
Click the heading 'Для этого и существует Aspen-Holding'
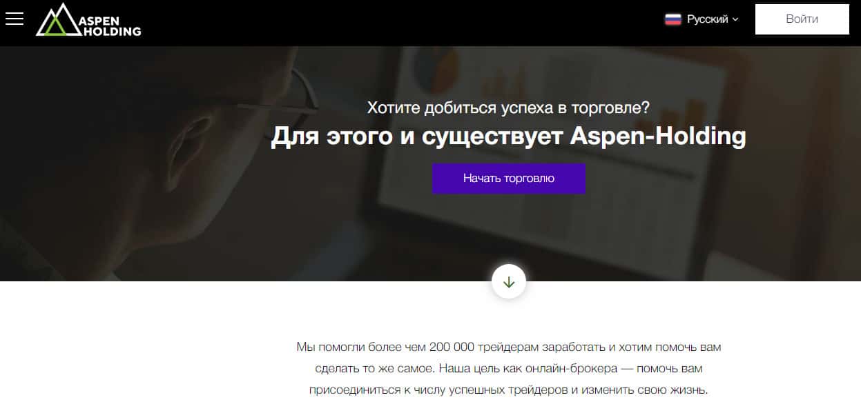(508, 137)
